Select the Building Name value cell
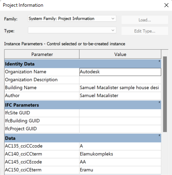172x175 pixels. point(120,88)
